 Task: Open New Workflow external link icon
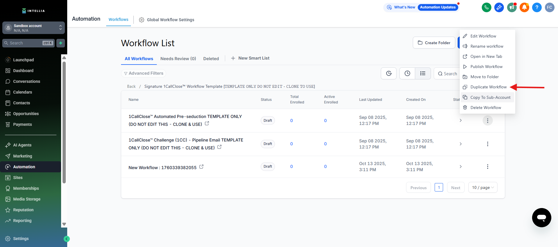pos(201,167)
